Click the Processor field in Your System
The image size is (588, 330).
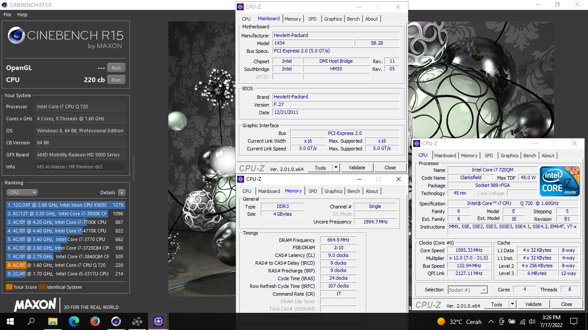tap(80, 107)
